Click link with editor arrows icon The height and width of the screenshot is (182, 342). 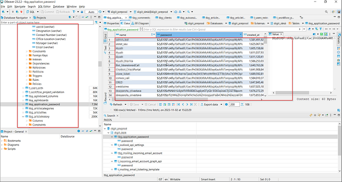point(87,17)
